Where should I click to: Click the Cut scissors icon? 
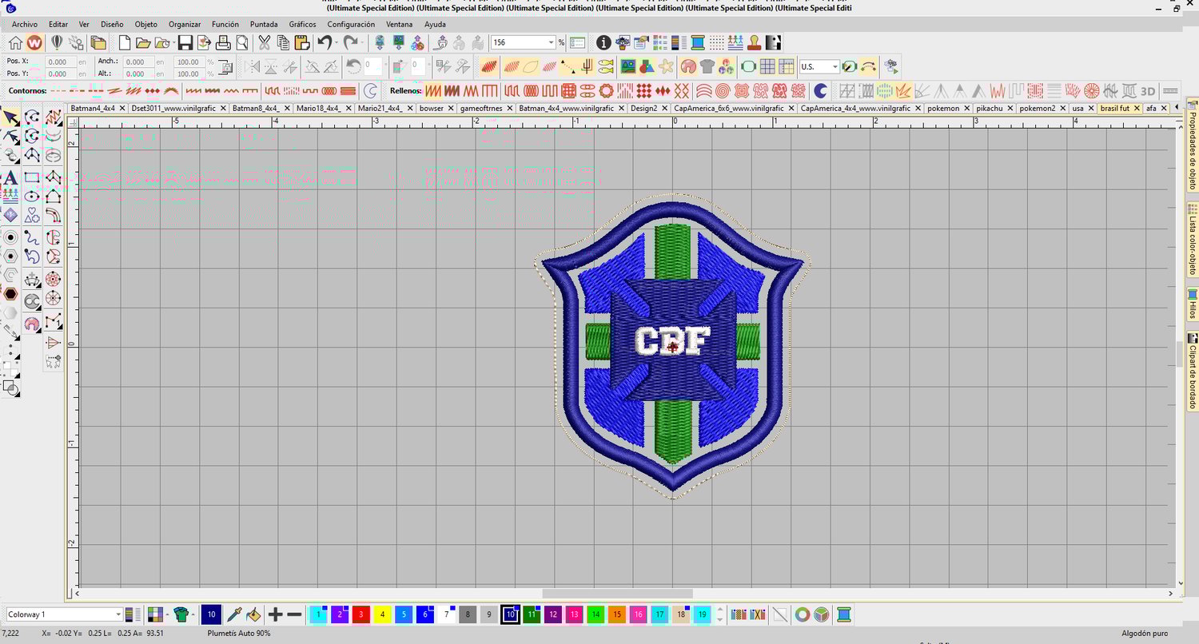264,42
